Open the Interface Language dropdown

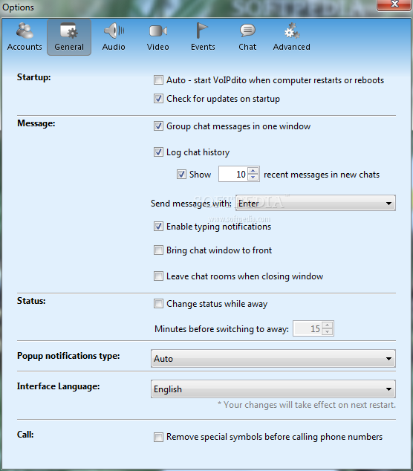pyautogui.click(x=273, y=389)
